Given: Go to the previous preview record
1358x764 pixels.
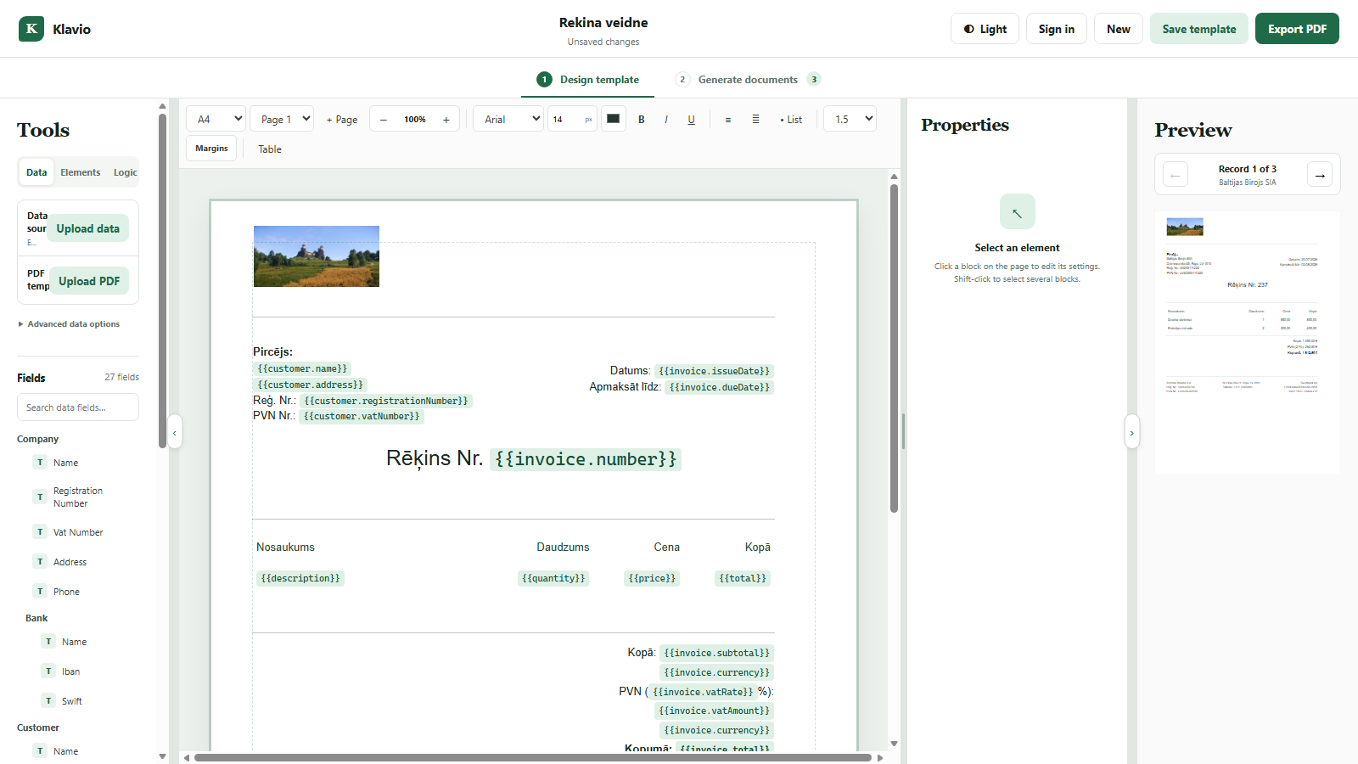Looking at the screenshot, I should pos(1176,175).
